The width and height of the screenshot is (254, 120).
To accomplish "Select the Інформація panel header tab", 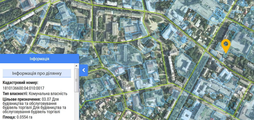I will (39, 59).
